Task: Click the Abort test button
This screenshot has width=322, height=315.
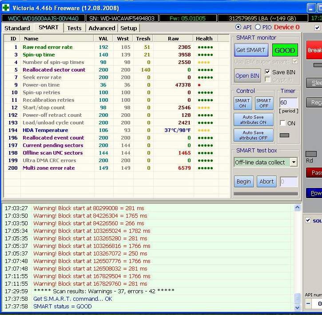Action: point(266,181)
